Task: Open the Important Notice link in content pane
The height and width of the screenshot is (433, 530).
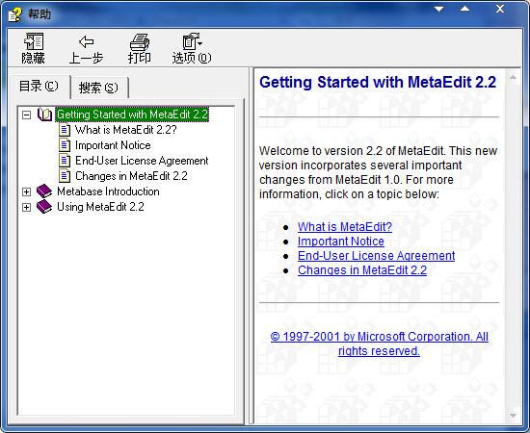Action: coord(341,242)
